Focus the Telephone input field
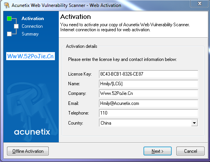This screenshot has width=210, height=162. [149, 113]
